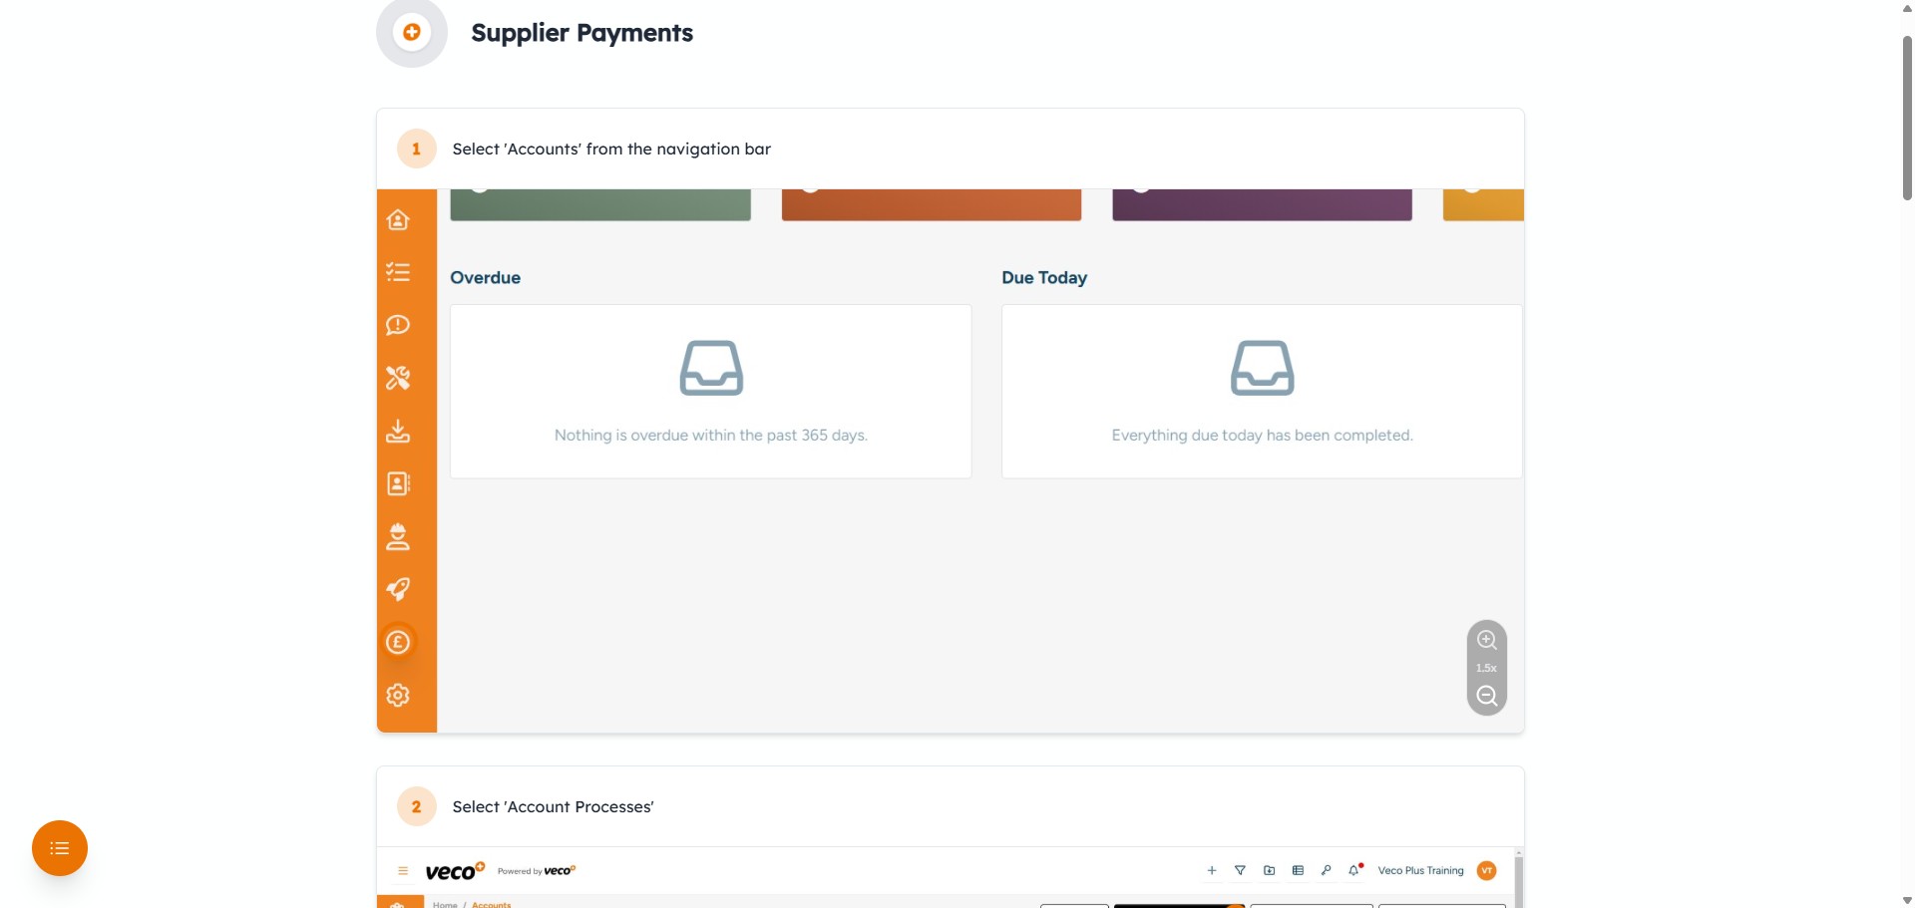This screenshot has height=908, width=1915.
Task: Click the plus add icon in top bar
Action: tap(1212, 870)
